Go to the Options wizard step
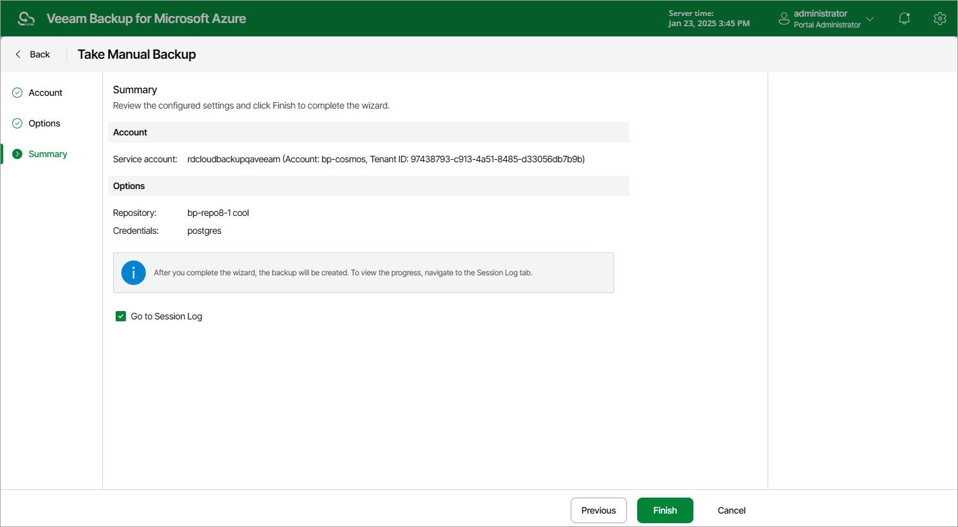958x527 pixels. click(x=44, y=123)
